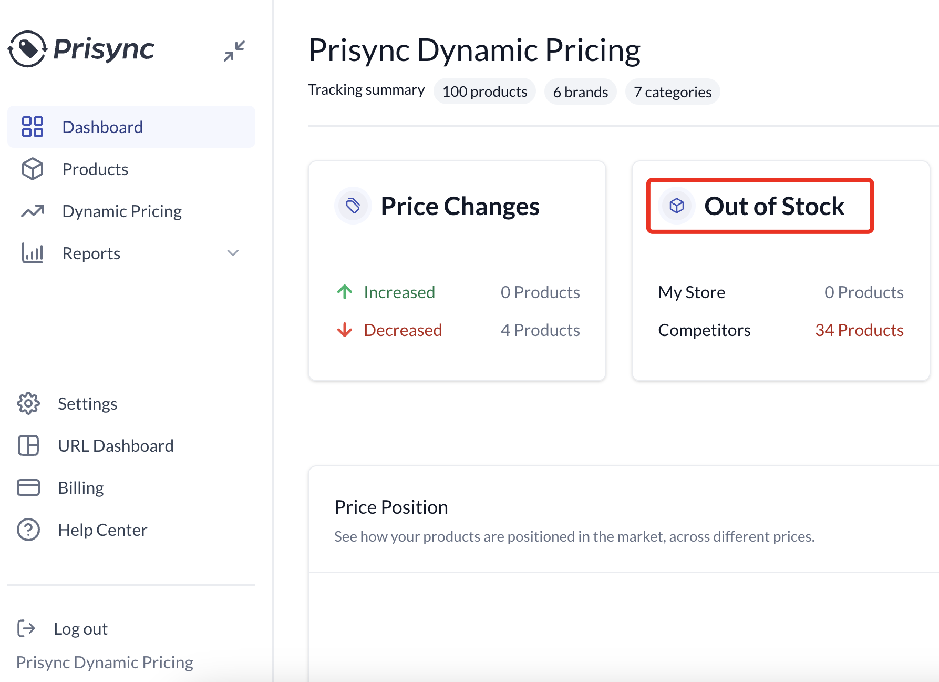Click the 34 Products competitors link
This screenshot has width=939, height=682.
(859, 330)
